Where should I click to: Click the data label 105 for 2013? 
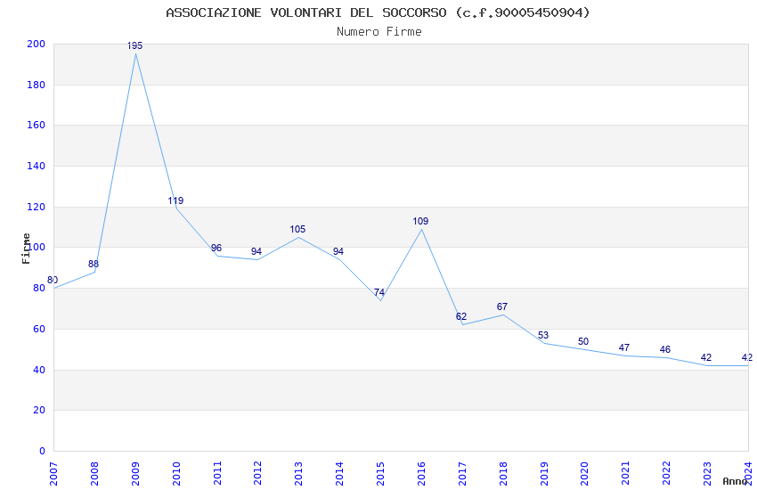click(x=297, y=229)
